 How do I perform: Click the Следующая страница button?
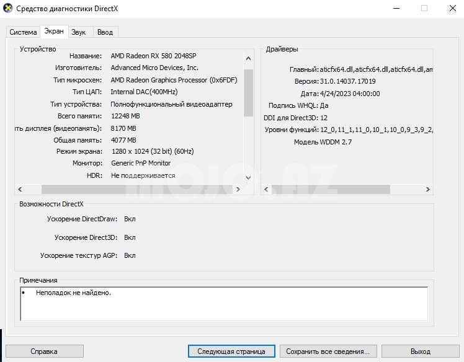[x=231, y=351]
